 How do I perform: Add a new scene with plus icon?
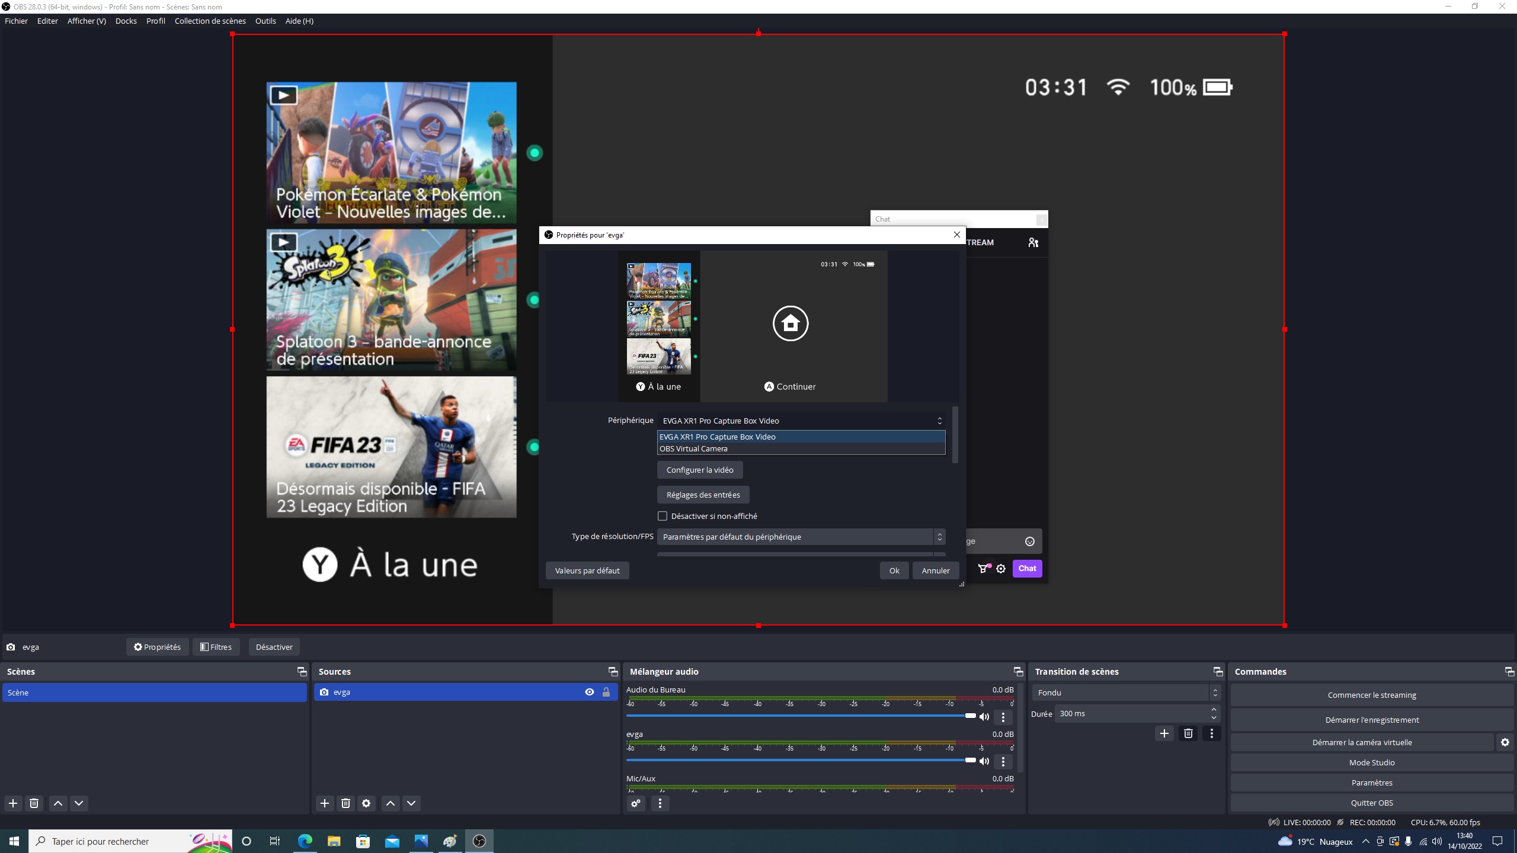click(x=13, y=803)
